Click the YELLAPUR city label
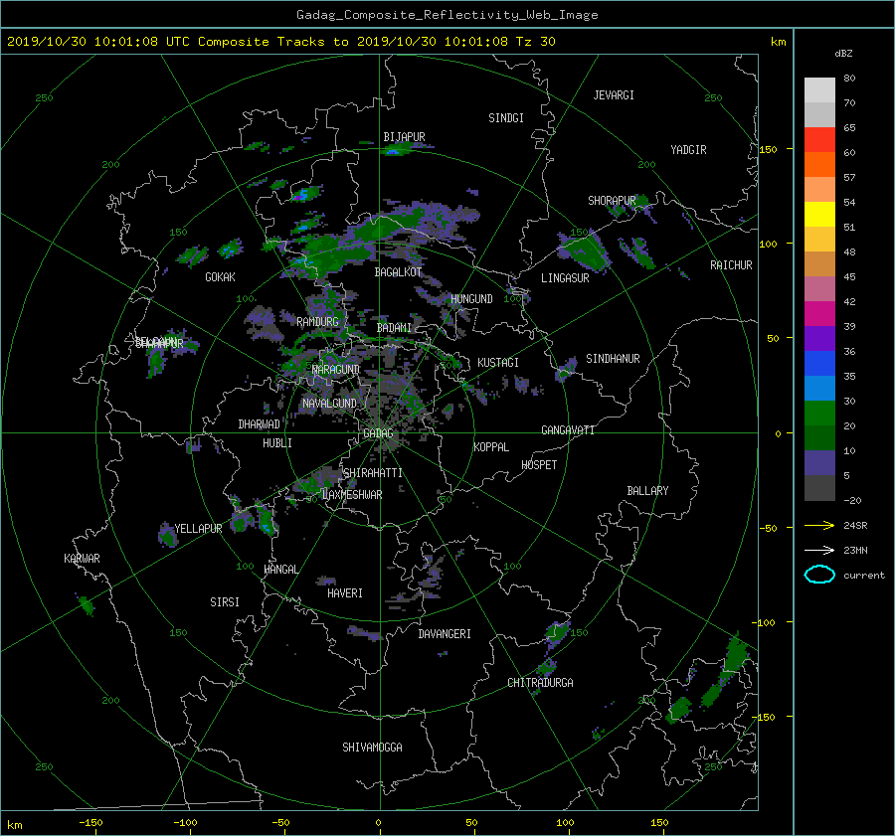Image resolution: width=895 pixels, height=836 pixels. [x=198, y=529]
